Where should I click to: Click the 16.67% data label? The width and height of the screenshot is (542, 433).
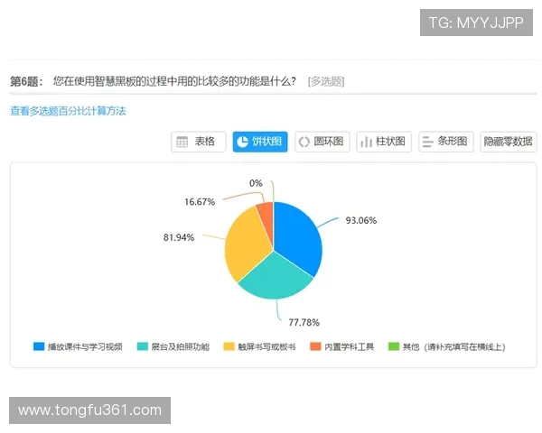click(200, 202)
